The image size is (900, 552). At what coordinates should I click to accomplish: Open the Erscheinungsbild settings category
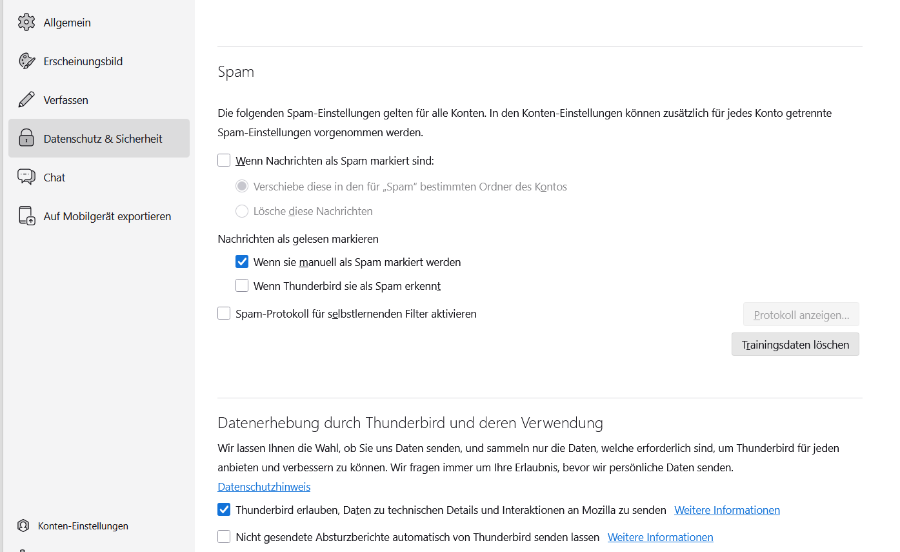[x=99, y=61]
